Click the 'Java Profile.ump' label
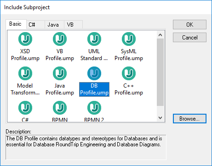The image size is (212, 166). coord(60,89)
